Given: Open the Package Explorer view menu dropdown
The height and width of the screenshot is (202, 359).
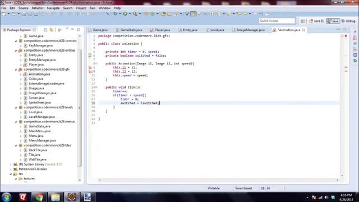Looking at the screenshot, I should click(67, 29).
